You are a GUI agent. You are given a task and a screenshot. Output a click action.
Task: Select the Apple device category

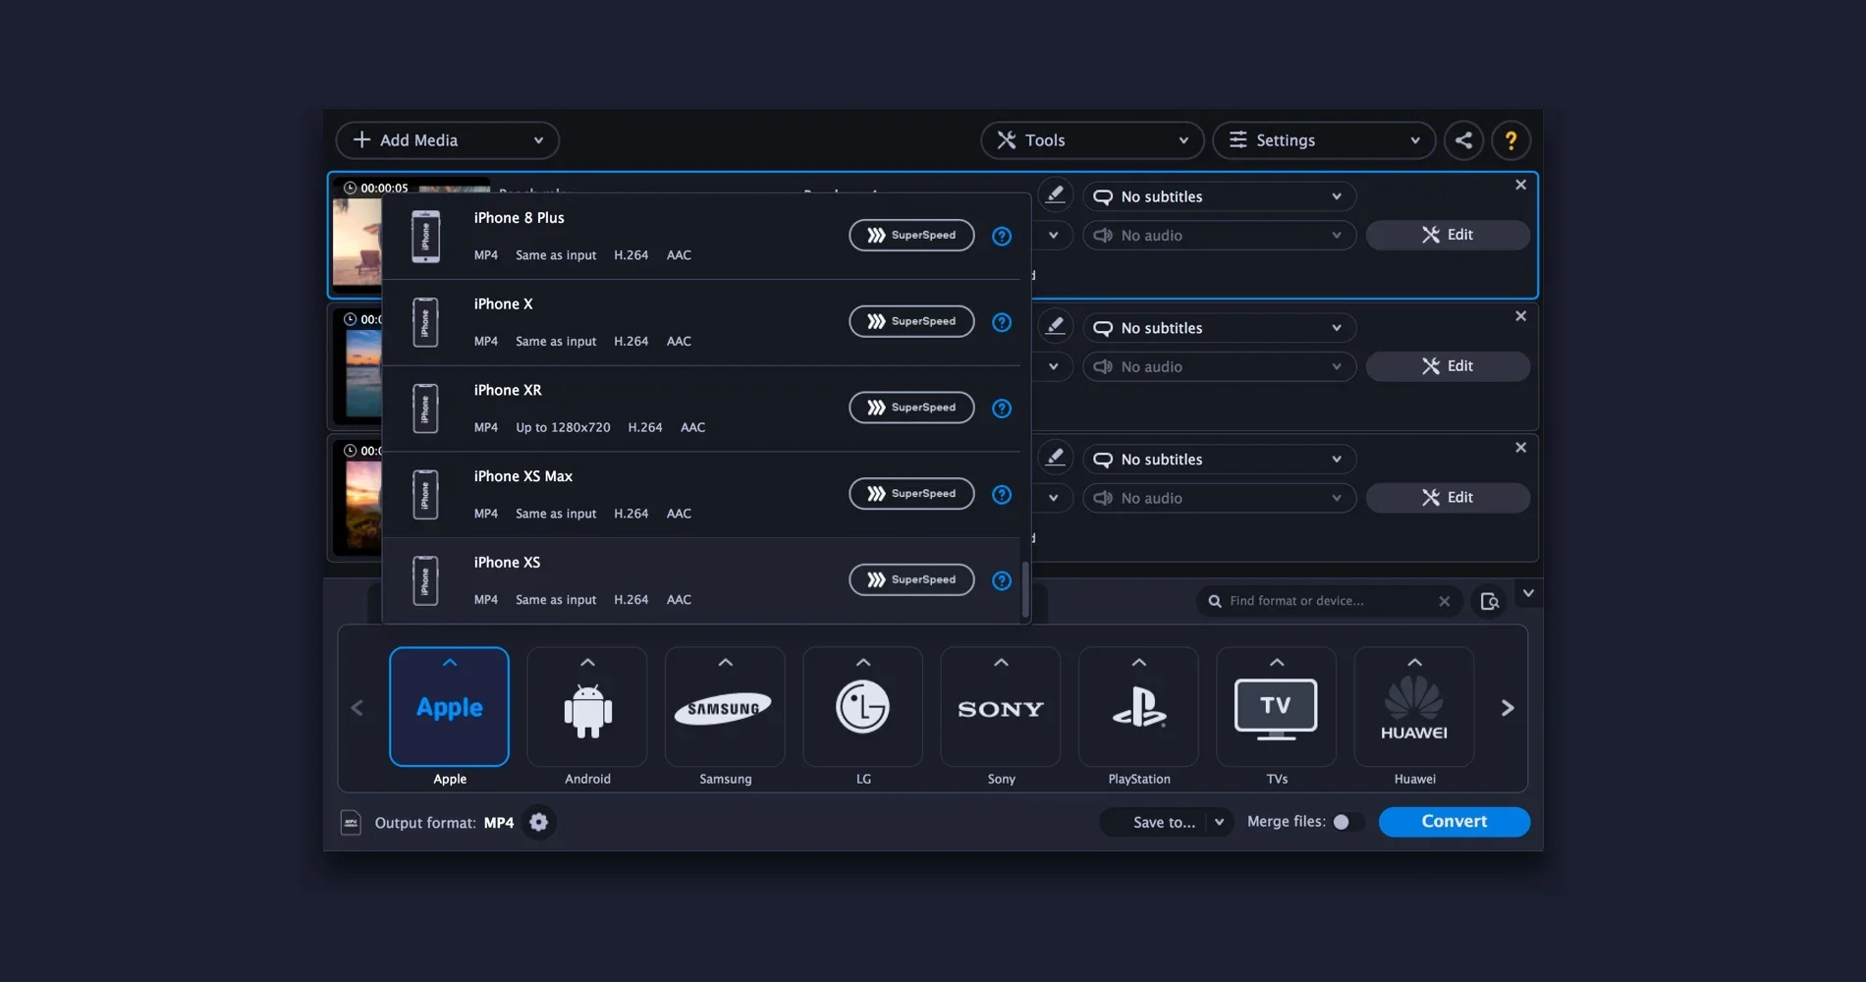point(449,706)
